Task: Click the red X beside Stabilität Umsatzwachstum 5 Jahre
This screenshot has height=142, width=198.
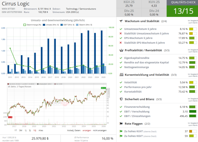Action: click(121, 34)
